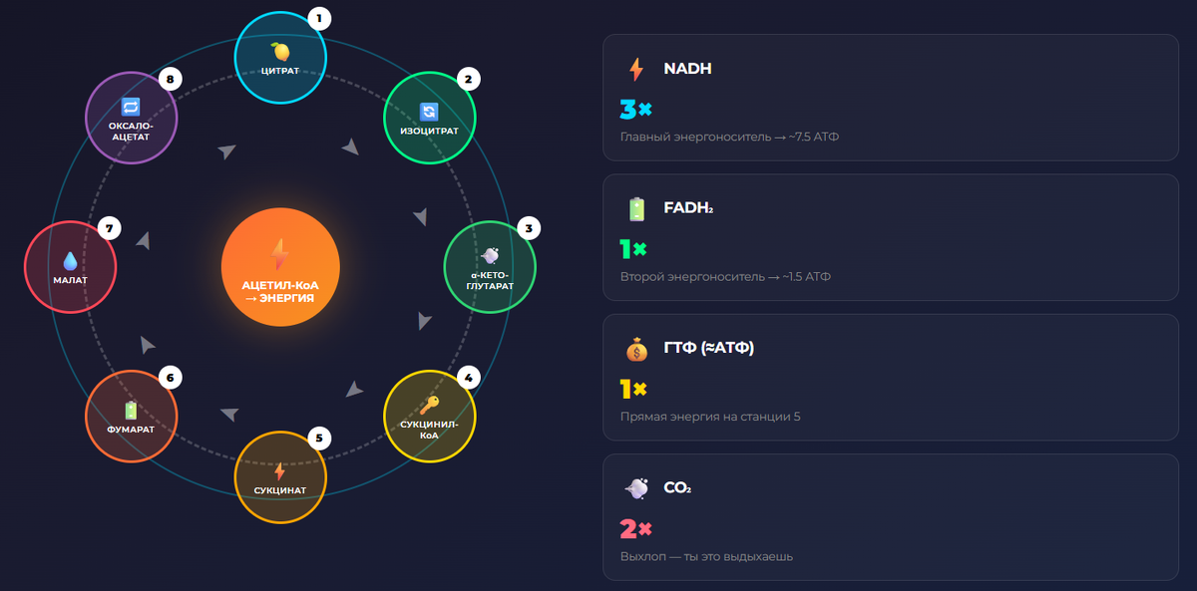Click station number badge 4

[x=468, y=377]
